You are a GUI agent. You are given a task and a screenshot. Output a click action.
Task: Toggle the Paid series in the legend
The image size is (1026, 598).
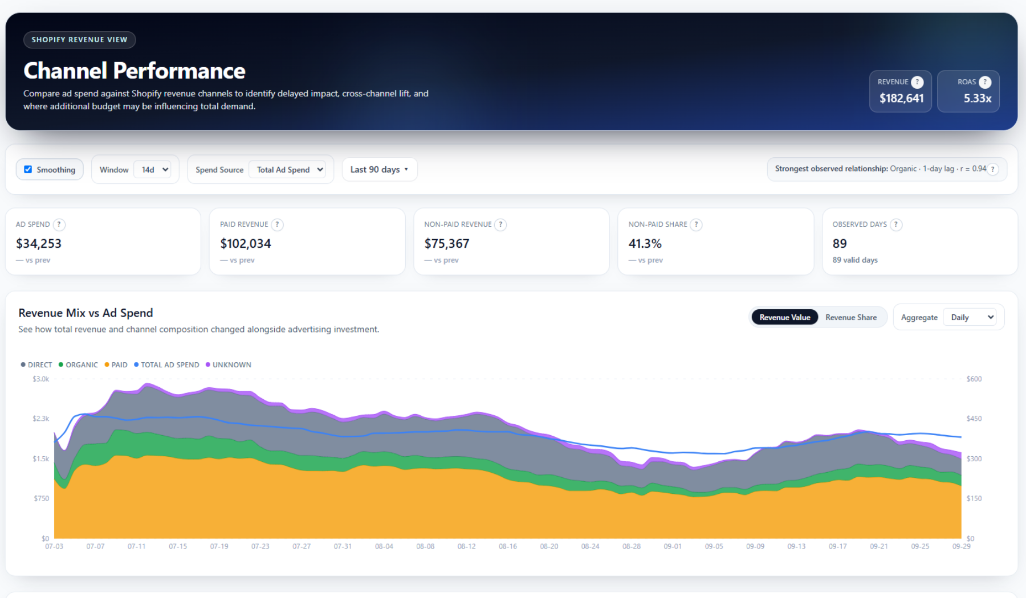click(116, 364)
